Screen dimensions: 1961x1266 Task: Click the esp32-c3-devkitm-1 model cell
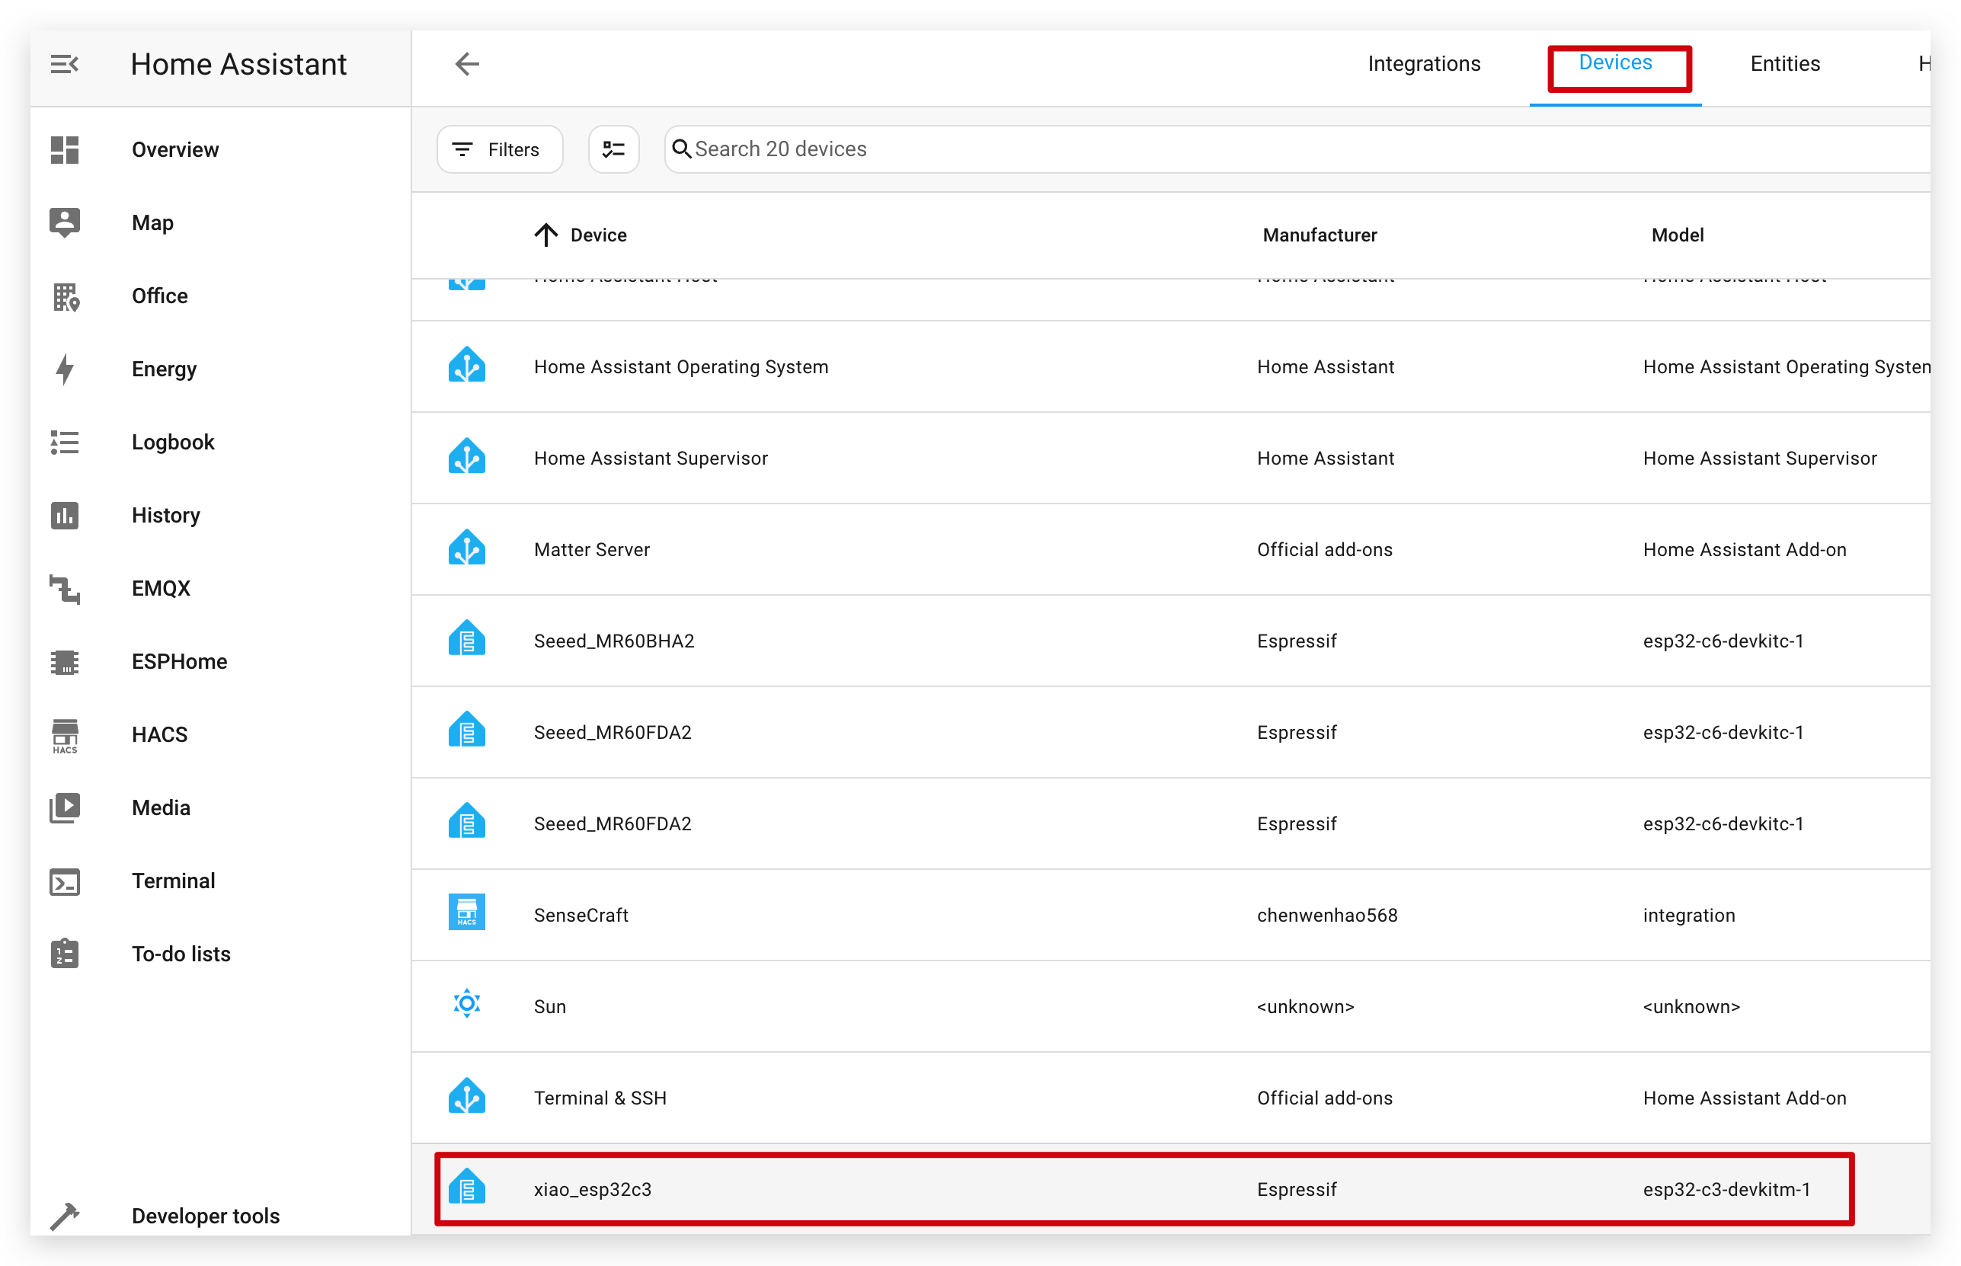(x=1726, y=1189)
